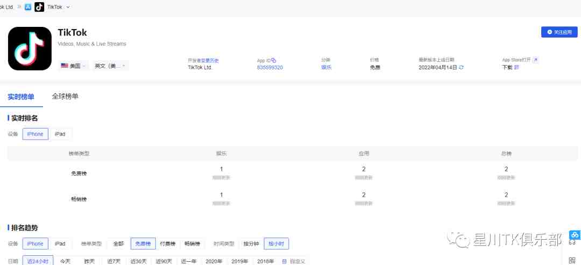Choose the 2018年 date range
The width and height of the screenshot is (581, 265).
265,261
